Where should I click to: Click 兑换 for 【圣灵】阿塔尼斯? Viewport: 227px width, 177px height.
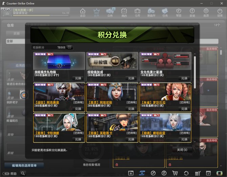coord(131,109)
